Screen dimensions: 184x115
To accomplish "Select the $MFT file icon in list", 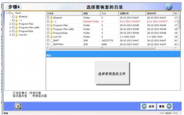I will [x=51, y=41].
